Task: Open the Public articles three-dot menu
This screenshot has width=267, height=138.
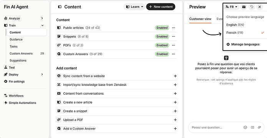Action: click(174, 28)
